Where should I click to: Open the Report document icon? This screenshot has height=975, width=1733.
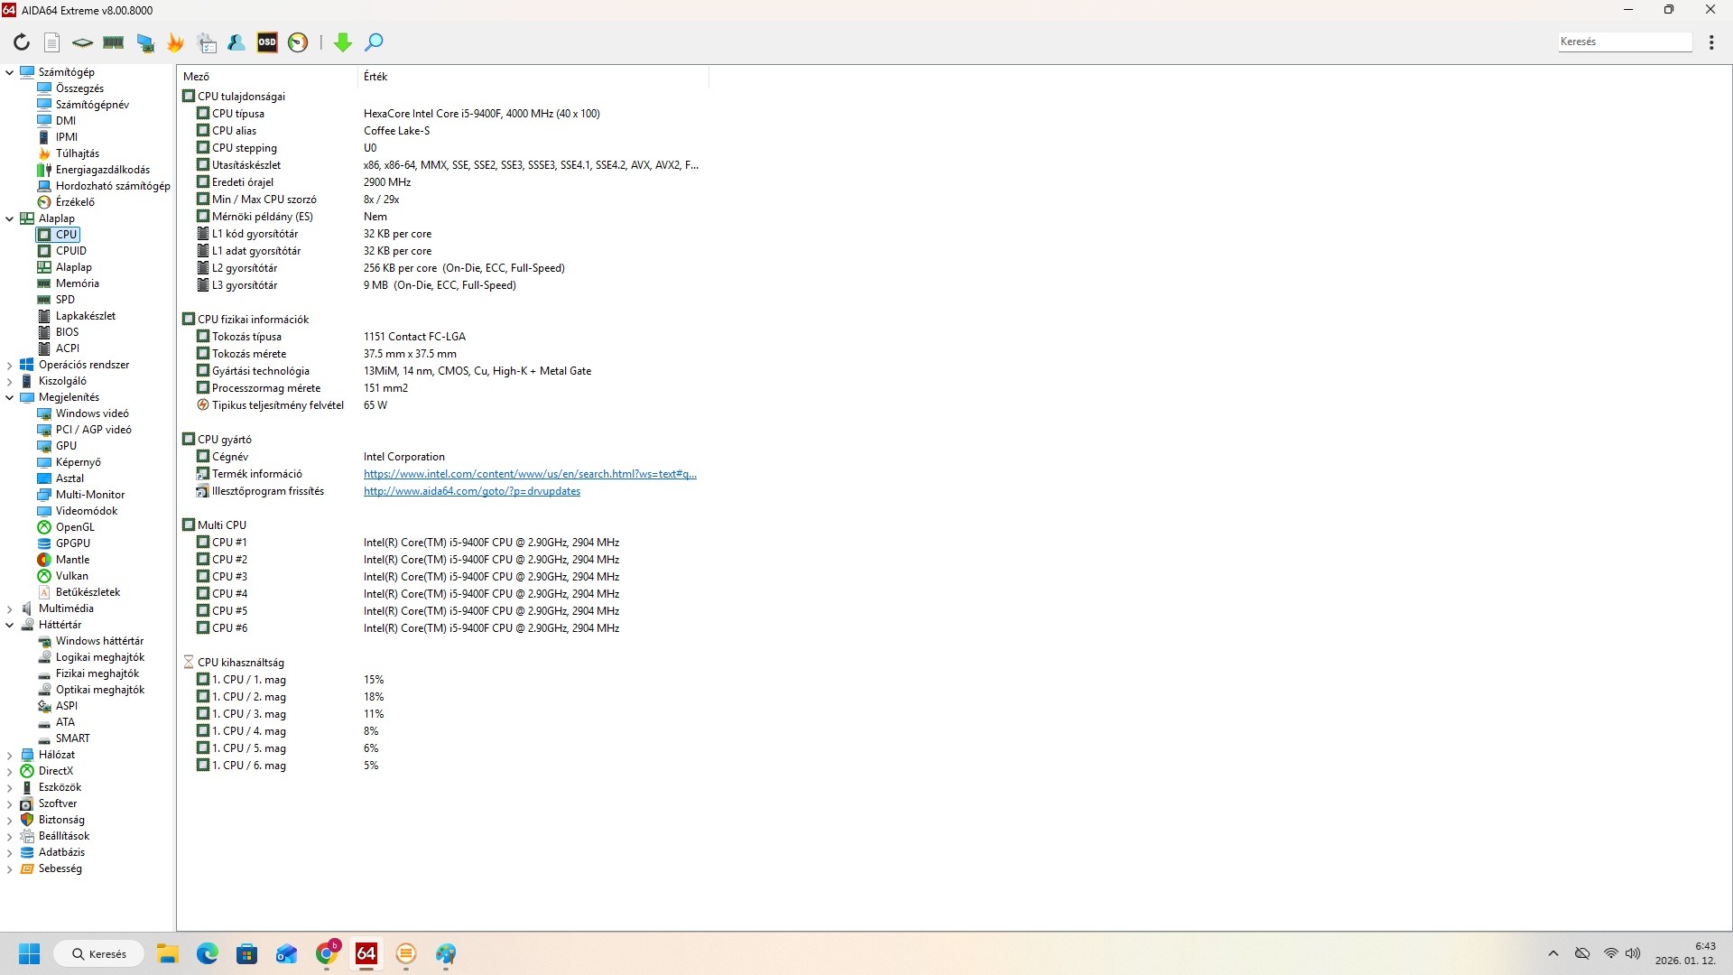(x=52, y=42)
